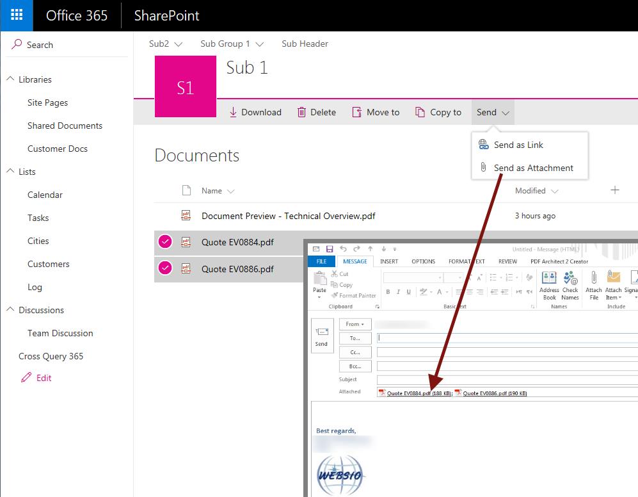Collapse the Send dropdown in the toolbar

click(493, 113)
